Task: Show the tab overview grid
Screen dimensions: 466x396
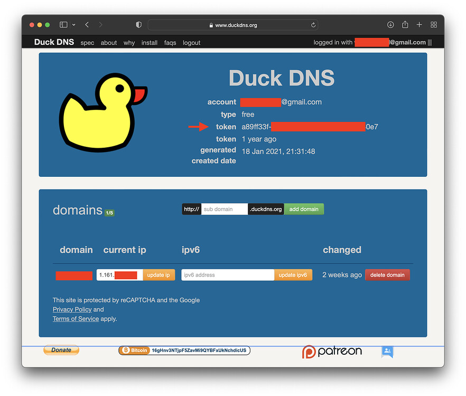Action: (x=434, y=25)
